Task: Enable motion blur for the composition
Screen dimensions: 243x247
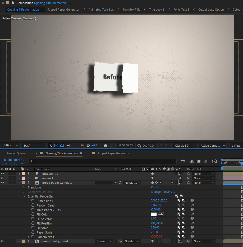Action: pos(205,161)
